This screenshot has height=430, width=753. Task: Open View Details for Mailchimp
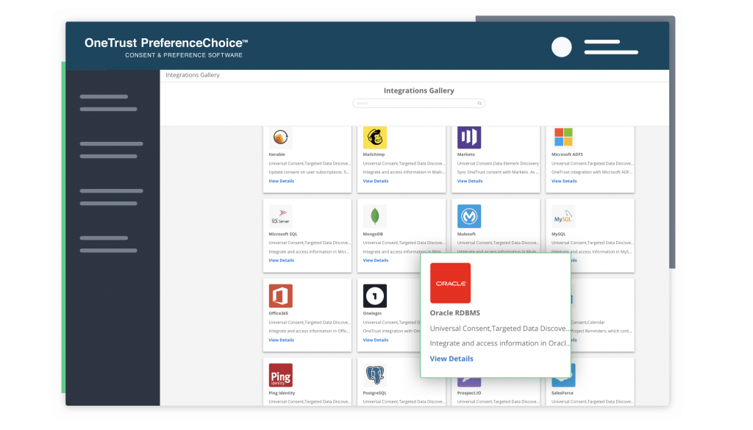click(x=376, y=181)
